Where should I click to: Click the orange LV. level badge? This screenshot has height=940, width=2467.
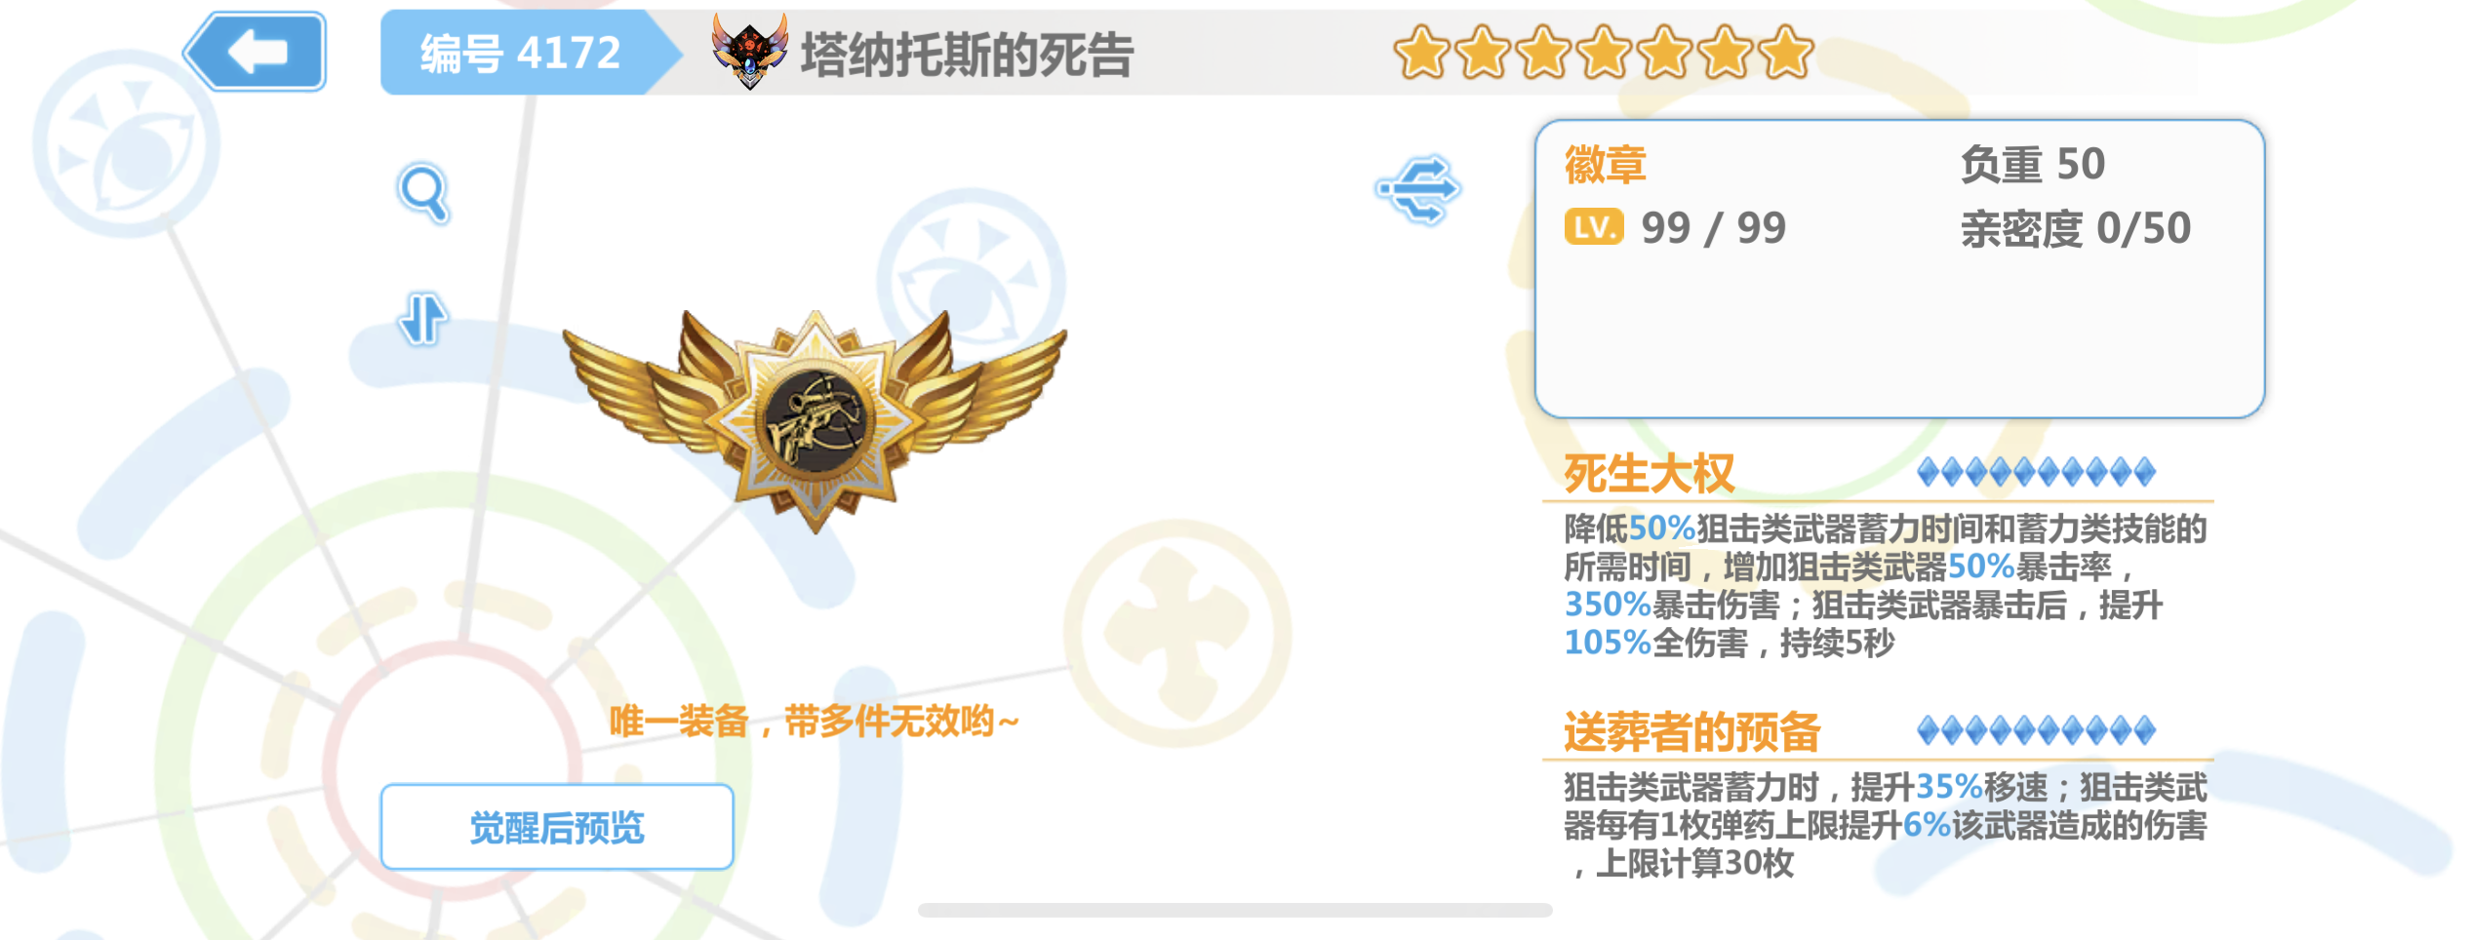click(x=1594, y=227)
